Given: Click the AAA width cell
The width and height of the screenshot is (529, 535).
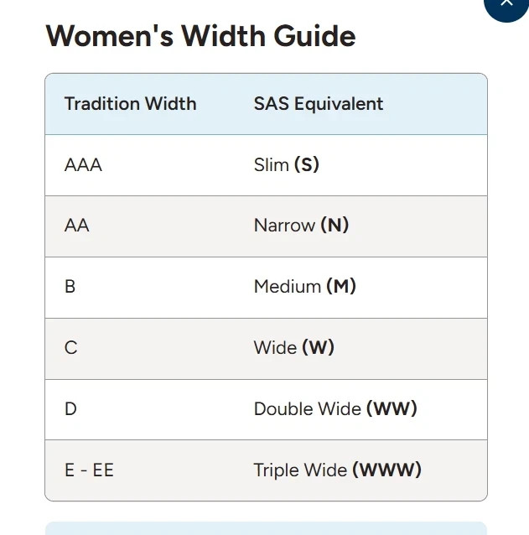Looking at the screenshot, I should click(x=83, y=165).
